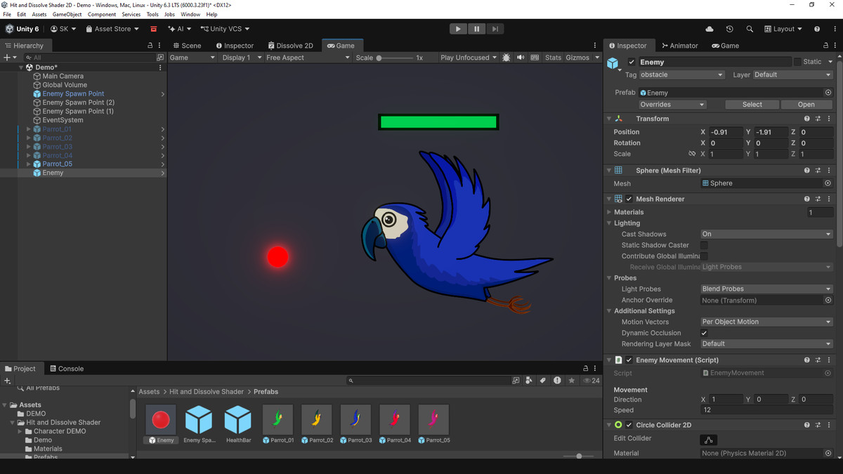Enable the Static Shadow Caster checkbox

(x=704, y=245)
